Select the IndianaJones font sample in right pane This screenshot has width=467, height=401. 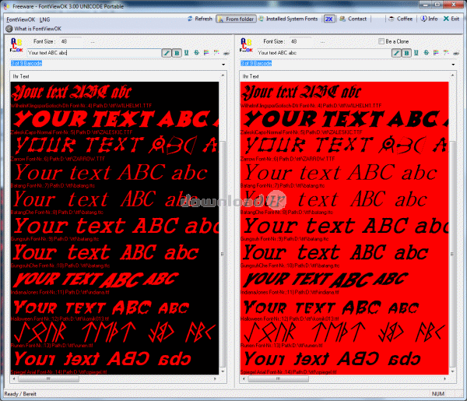(326, 280)
